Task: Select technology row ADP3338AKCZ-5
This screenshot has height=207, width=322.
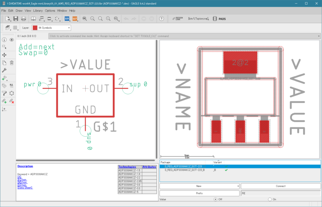Action: pyautogui.click(x=137, y=192)
